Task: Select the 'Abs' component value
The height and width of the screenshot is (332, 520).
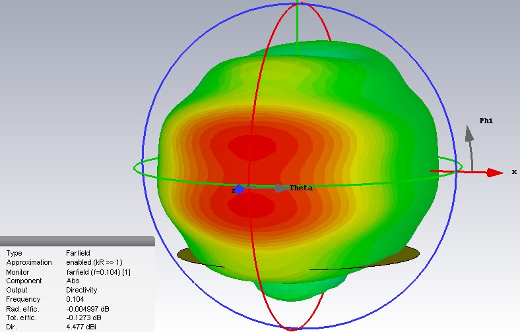Action: [73, 281]
